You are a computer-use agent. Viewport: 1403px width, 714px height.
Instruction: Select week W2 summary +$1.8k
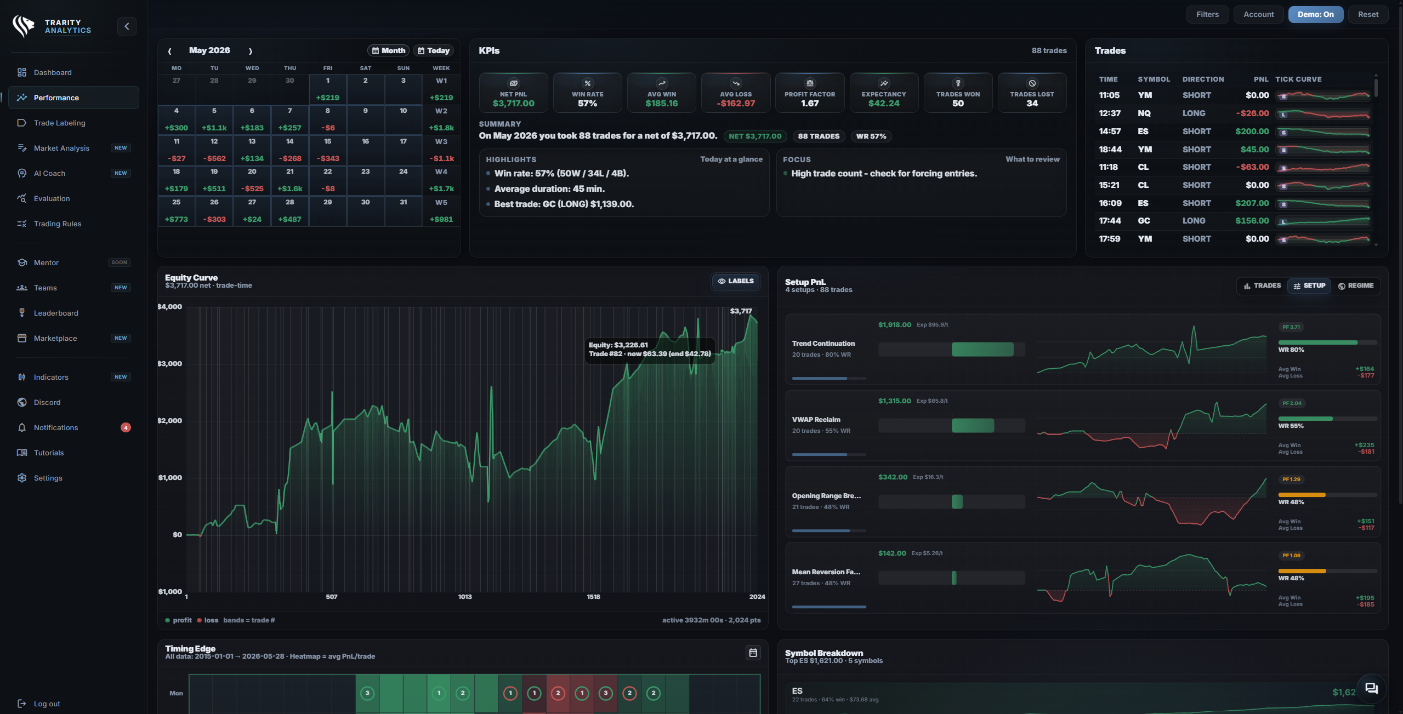coord(441,119)
